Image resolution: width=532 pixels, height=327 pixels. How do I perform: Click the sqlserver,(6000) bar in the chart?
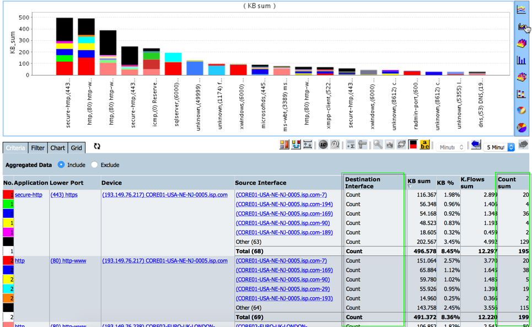tap(173, 64)
